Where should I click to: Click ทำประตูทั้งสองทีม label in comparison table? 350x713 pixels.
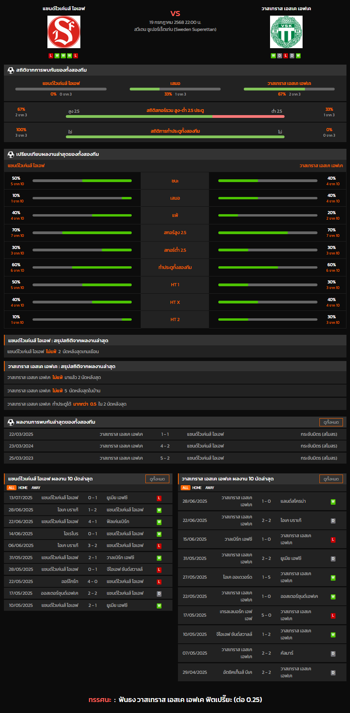click(x=175, y=267)
